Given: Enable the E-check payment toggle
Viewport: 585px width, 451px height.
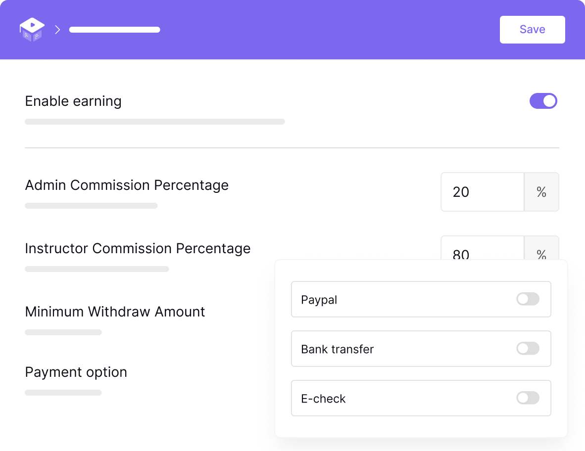Looking at the screenshot, I should (x=528, y=398).
